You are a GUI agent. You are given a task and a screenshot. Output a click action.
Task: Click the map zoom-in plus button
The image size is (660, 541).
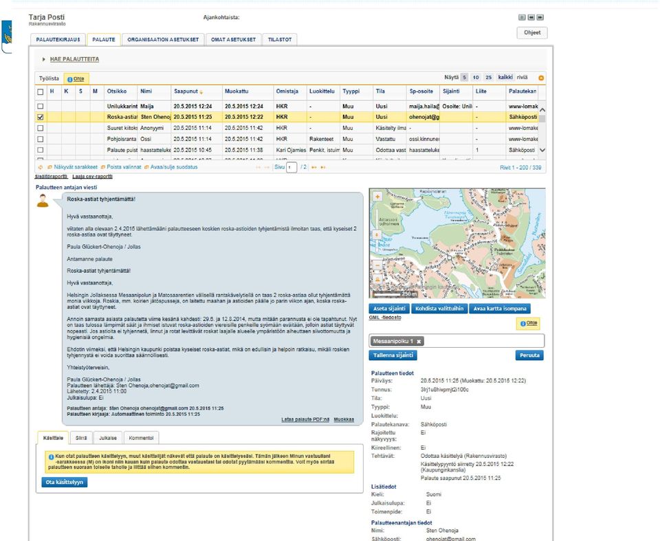(x=377, y=197)
